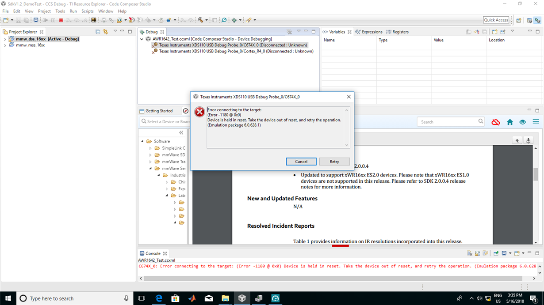
Task: Click the red offline cloud icon
Action: (496, 122)
